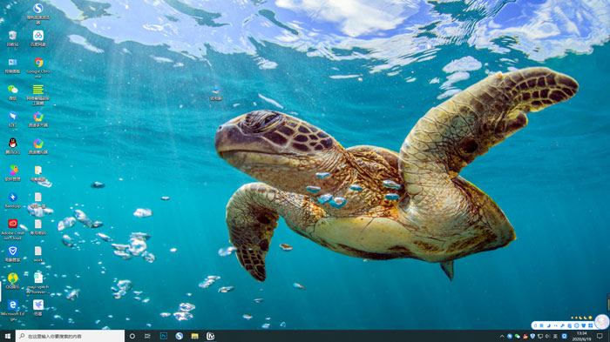Open the Recycle Bin

[12, 39]
